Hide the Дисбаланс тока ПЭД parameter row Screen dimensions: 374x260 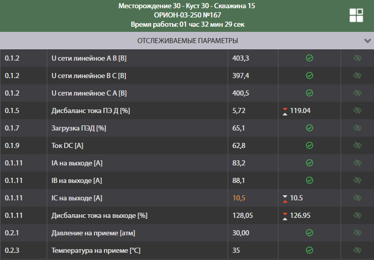(358, 110)
